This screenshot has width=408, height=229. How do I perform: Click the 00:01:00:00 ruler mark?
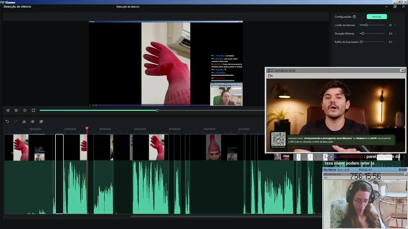[x=244, y=129]
